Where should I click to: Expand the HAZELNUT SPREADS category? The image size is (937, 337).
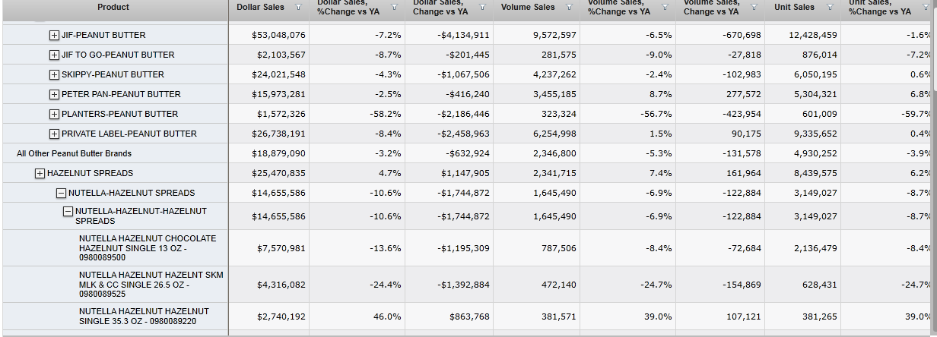coord(40,173)
